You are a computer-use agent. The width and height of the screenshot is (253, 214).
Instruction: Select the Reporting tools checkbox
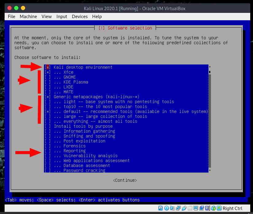pos(47,151)
